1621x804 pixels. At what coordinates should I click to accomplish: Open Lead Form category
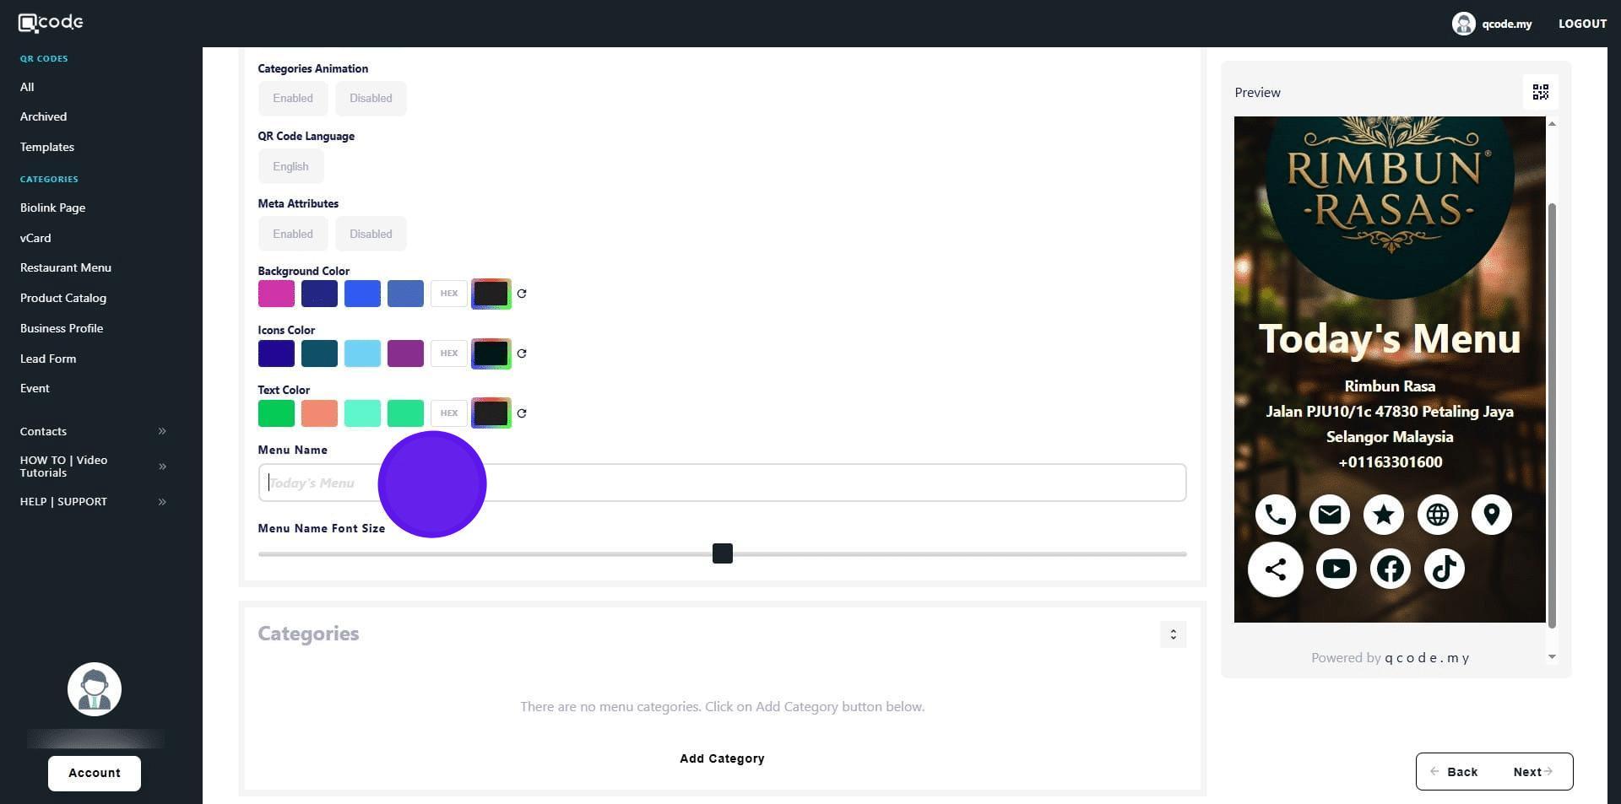point(48,359)
